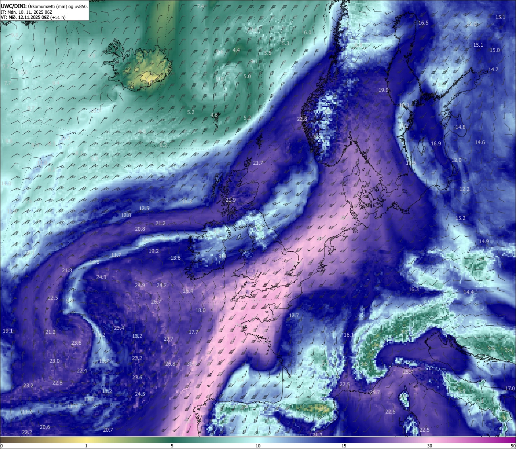Click the 14.9 value on the map

[484, 242]
